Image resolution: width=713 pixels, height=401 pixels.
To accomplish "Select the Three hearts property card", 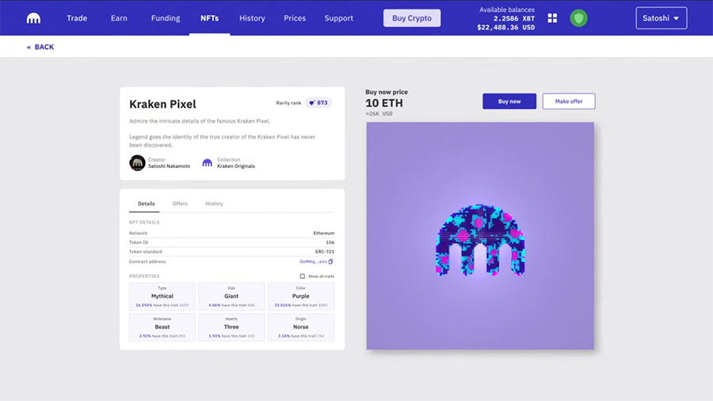I will [231, 327].
